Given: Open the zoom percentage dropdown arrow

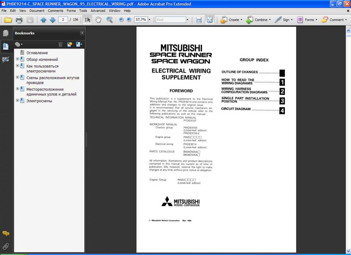Looking at the screenshot, I should click(x=149, y=20).
